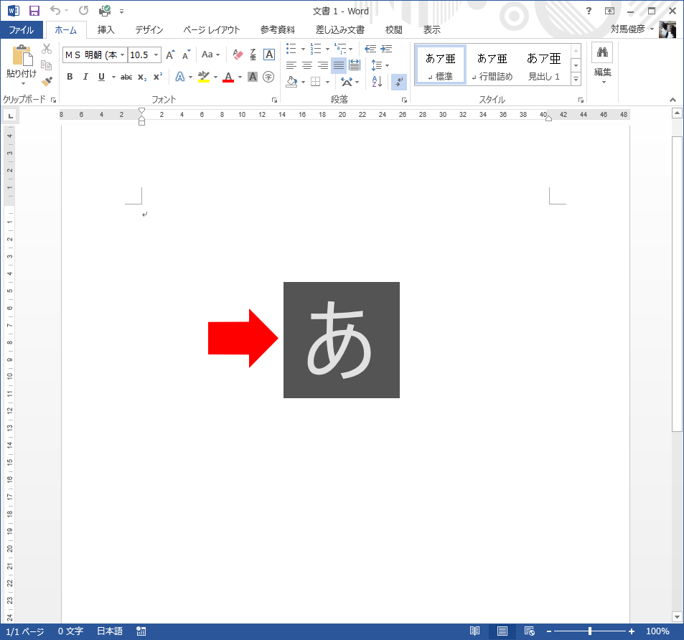Apply subscript formatting
Viewport: 684px width, 640px height.
click(142, 77)
